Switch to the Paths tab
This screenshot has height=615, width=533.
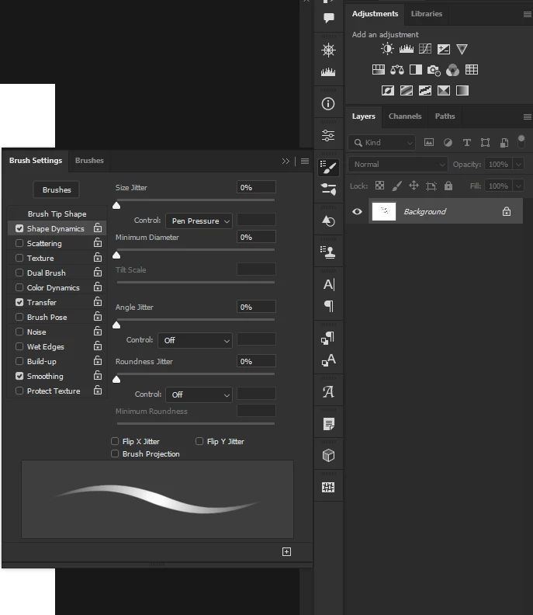tap(445, 116)
